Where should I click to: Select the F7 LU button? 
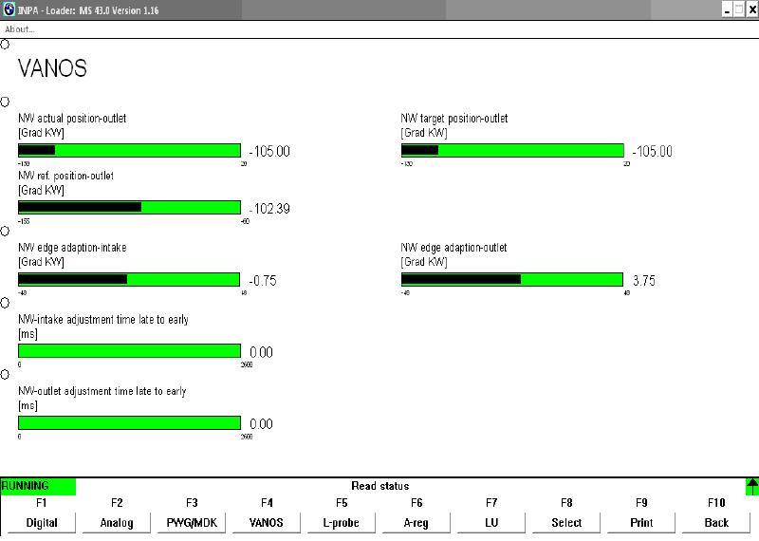click(x=491, y=523)
